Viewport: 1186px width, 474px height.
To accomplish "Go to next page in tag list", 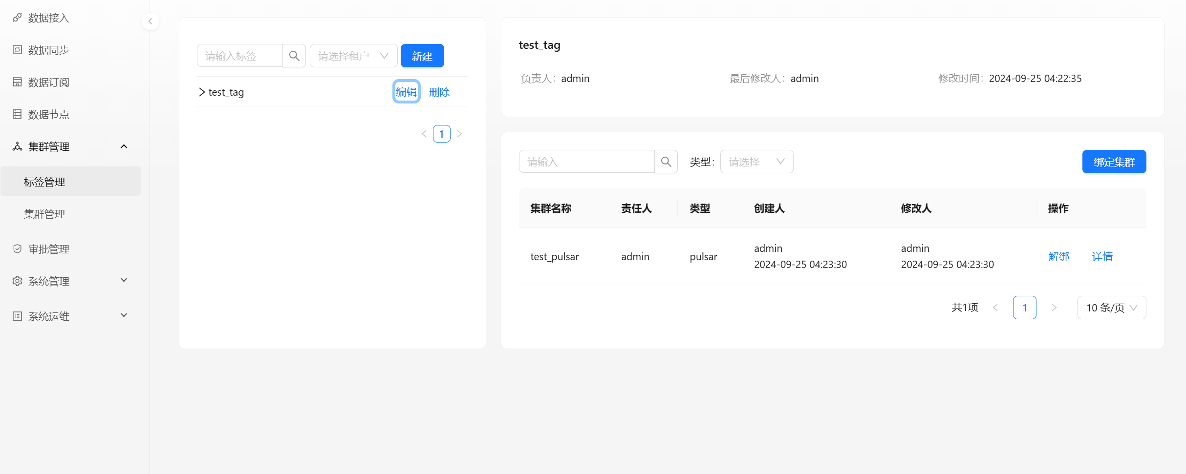I will click(459, 134).
